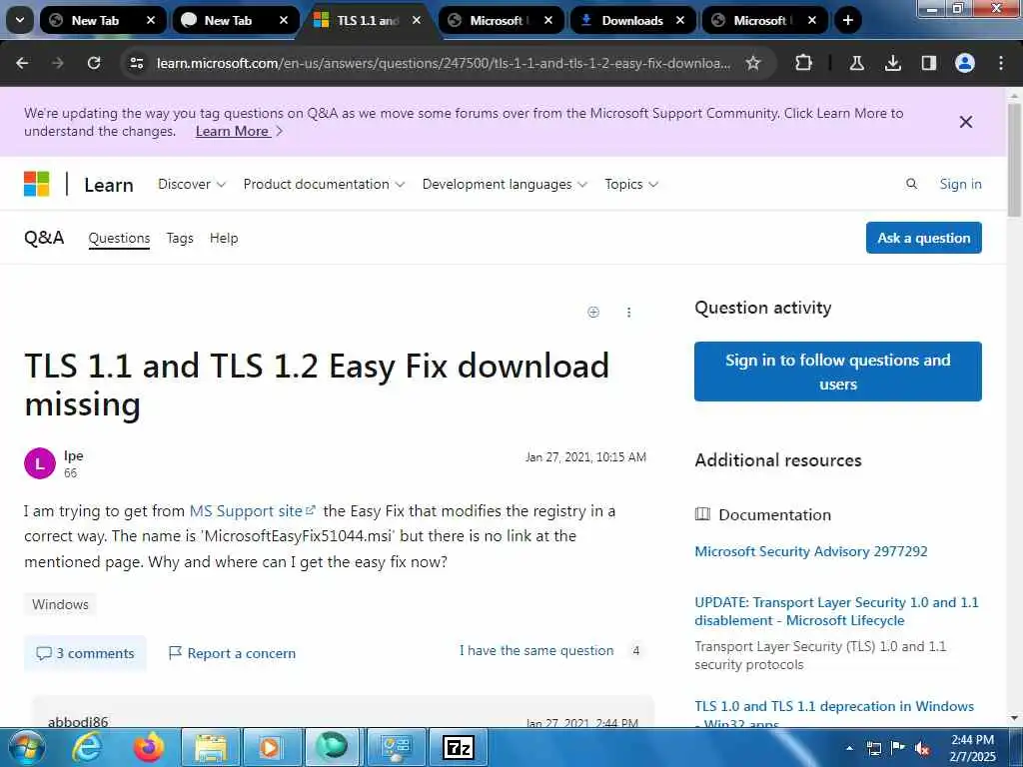
Task: Show hidden tray icons arrow
Action: pyautogui.click(x=849, y=748)
